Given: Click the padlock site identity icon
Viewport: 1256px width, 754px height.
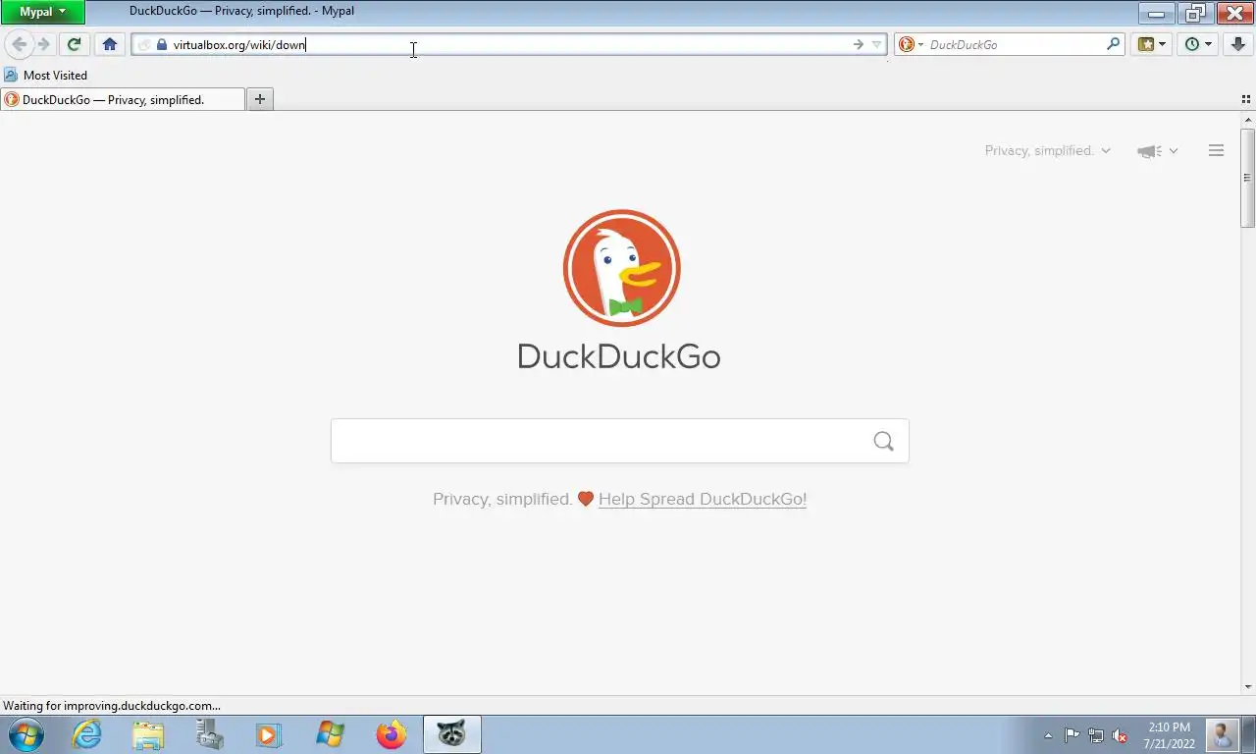Looking at the screenshot, I should click(162, 44).
